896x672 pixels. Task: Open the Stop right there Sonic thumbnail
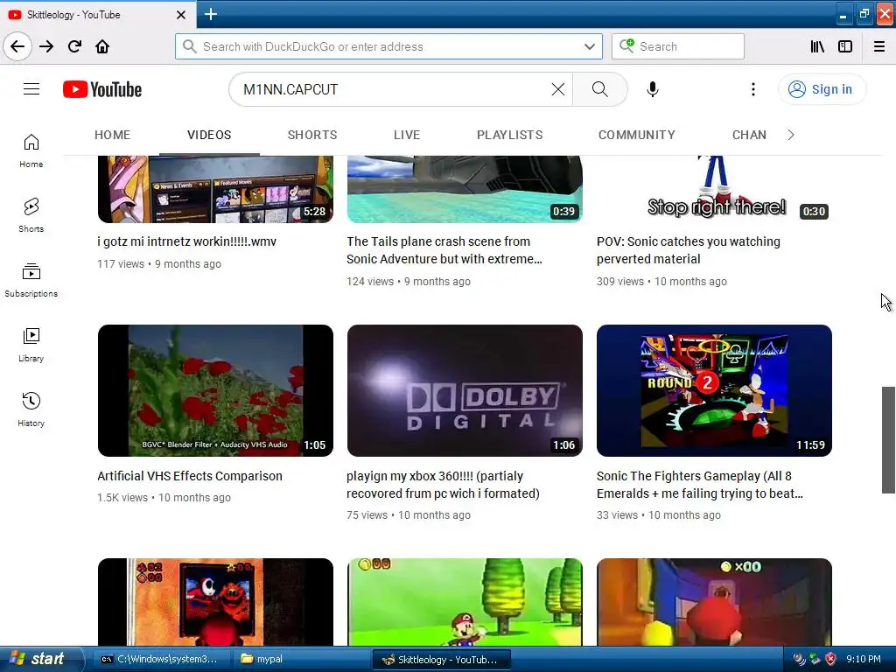[714, 189]
